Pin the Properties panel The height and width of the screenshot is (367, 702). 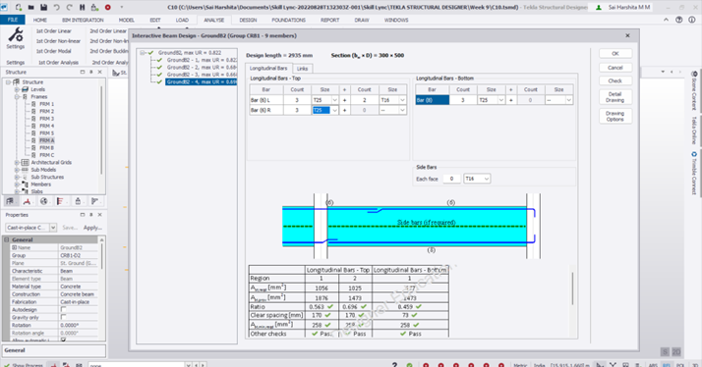click(91, 215)
